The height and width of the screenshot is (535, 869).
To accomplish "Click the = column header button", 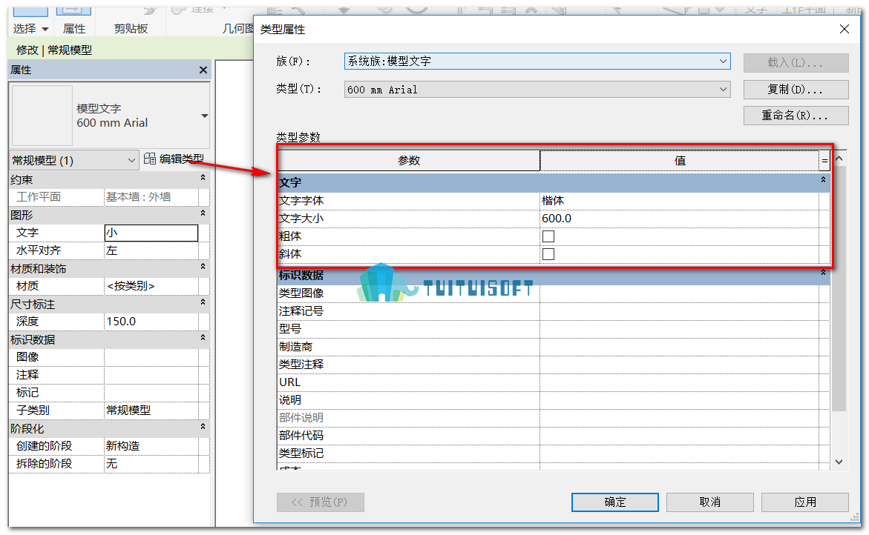I will point(824,161).
